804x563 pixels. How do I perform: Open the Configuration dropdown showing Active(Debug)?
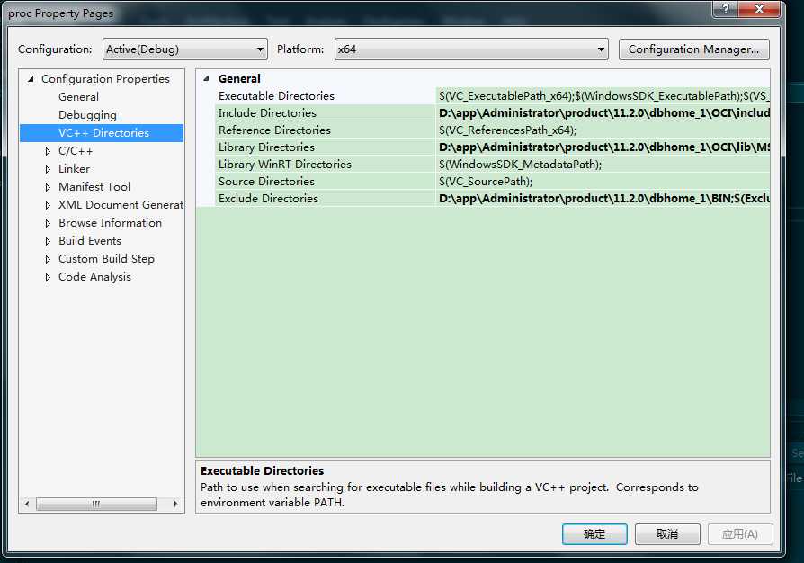tap(184, 49)
